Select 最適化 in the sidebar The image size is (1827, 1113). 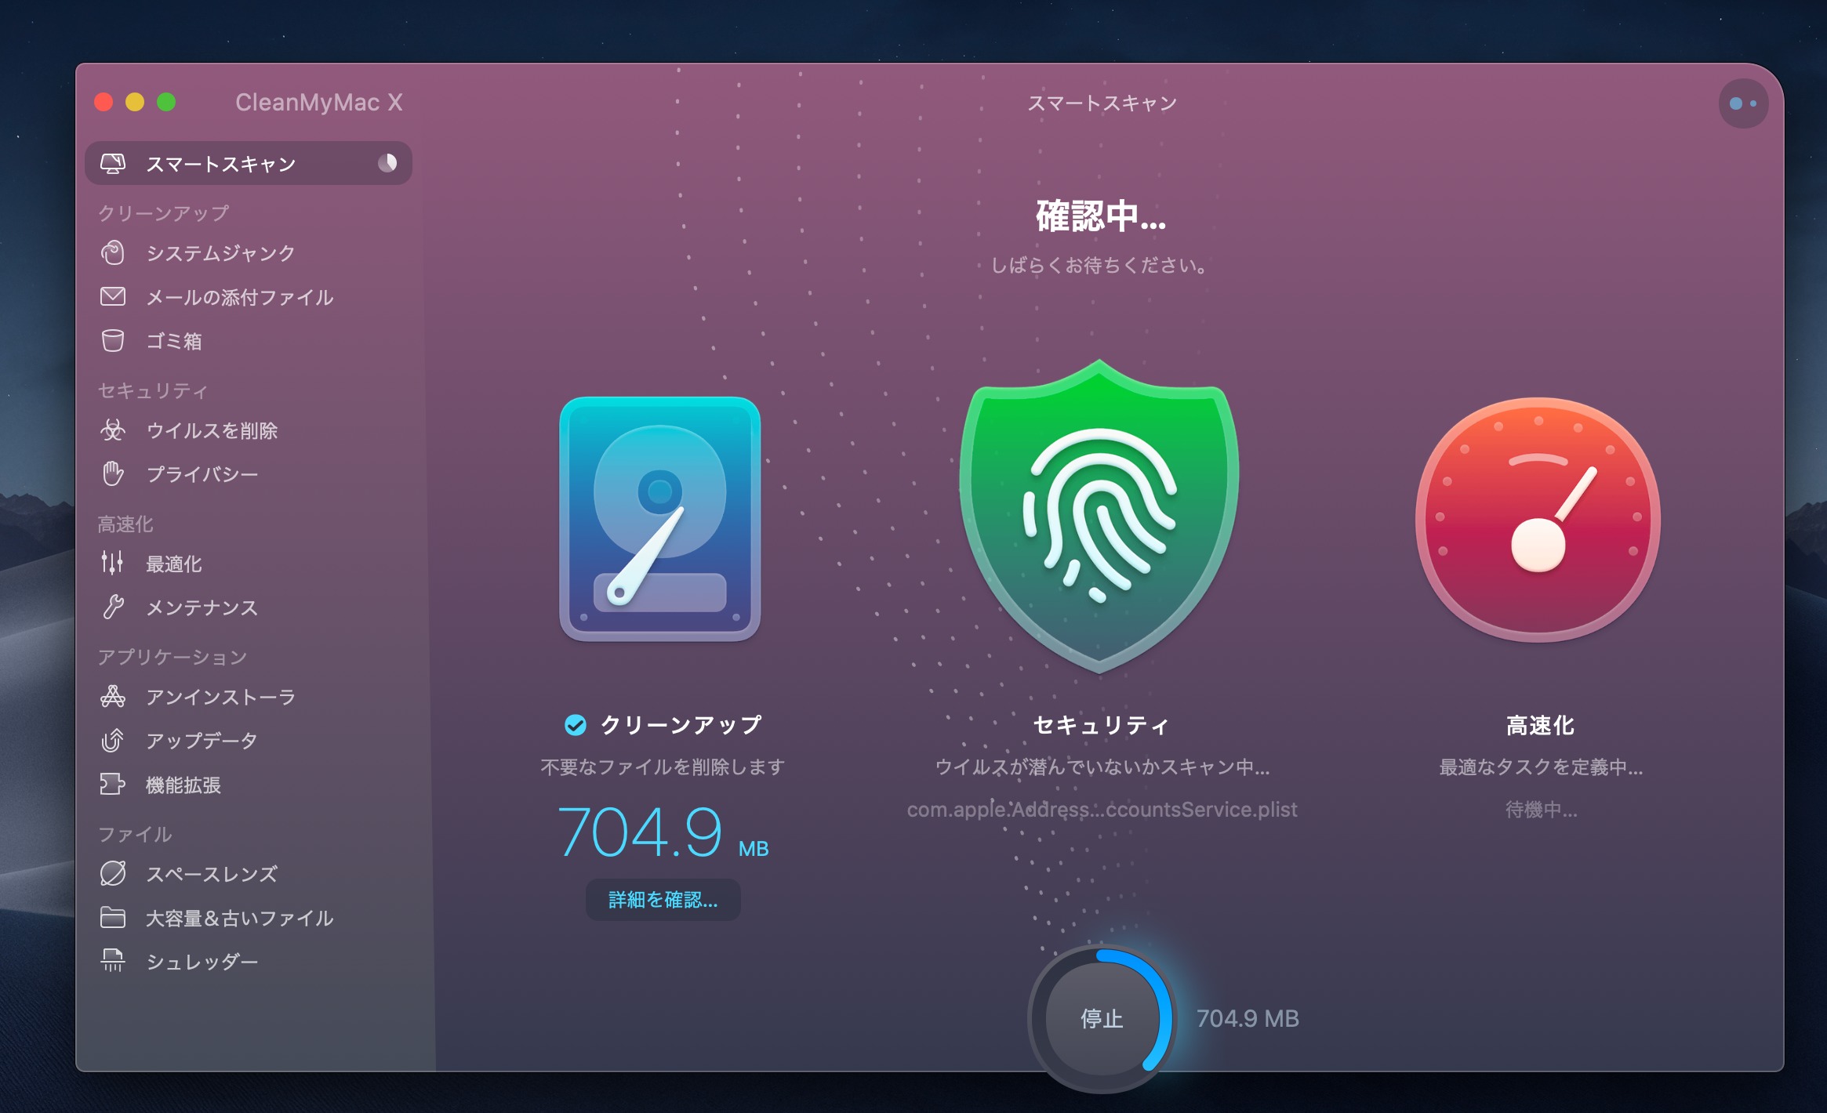pos(248,563)
